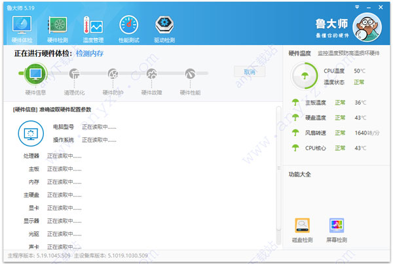The height and width of the screenshot is (264, 393).
Task: Click the 1640转/分 fan speed value
Action: click(367, 133)
